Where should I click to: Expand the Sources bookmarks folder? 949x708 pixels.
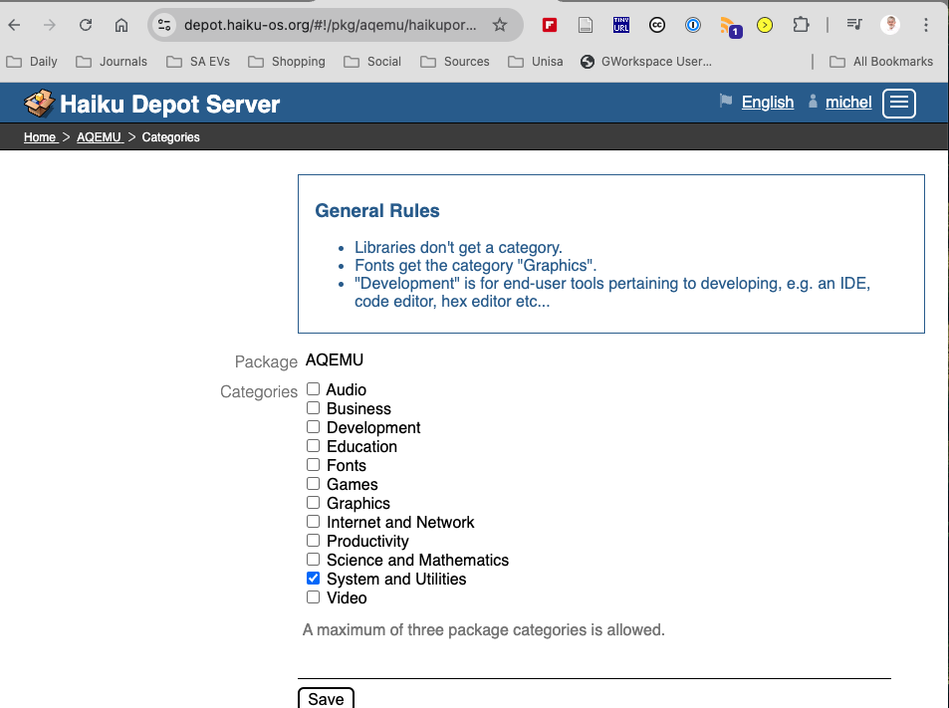coord(454,62)
